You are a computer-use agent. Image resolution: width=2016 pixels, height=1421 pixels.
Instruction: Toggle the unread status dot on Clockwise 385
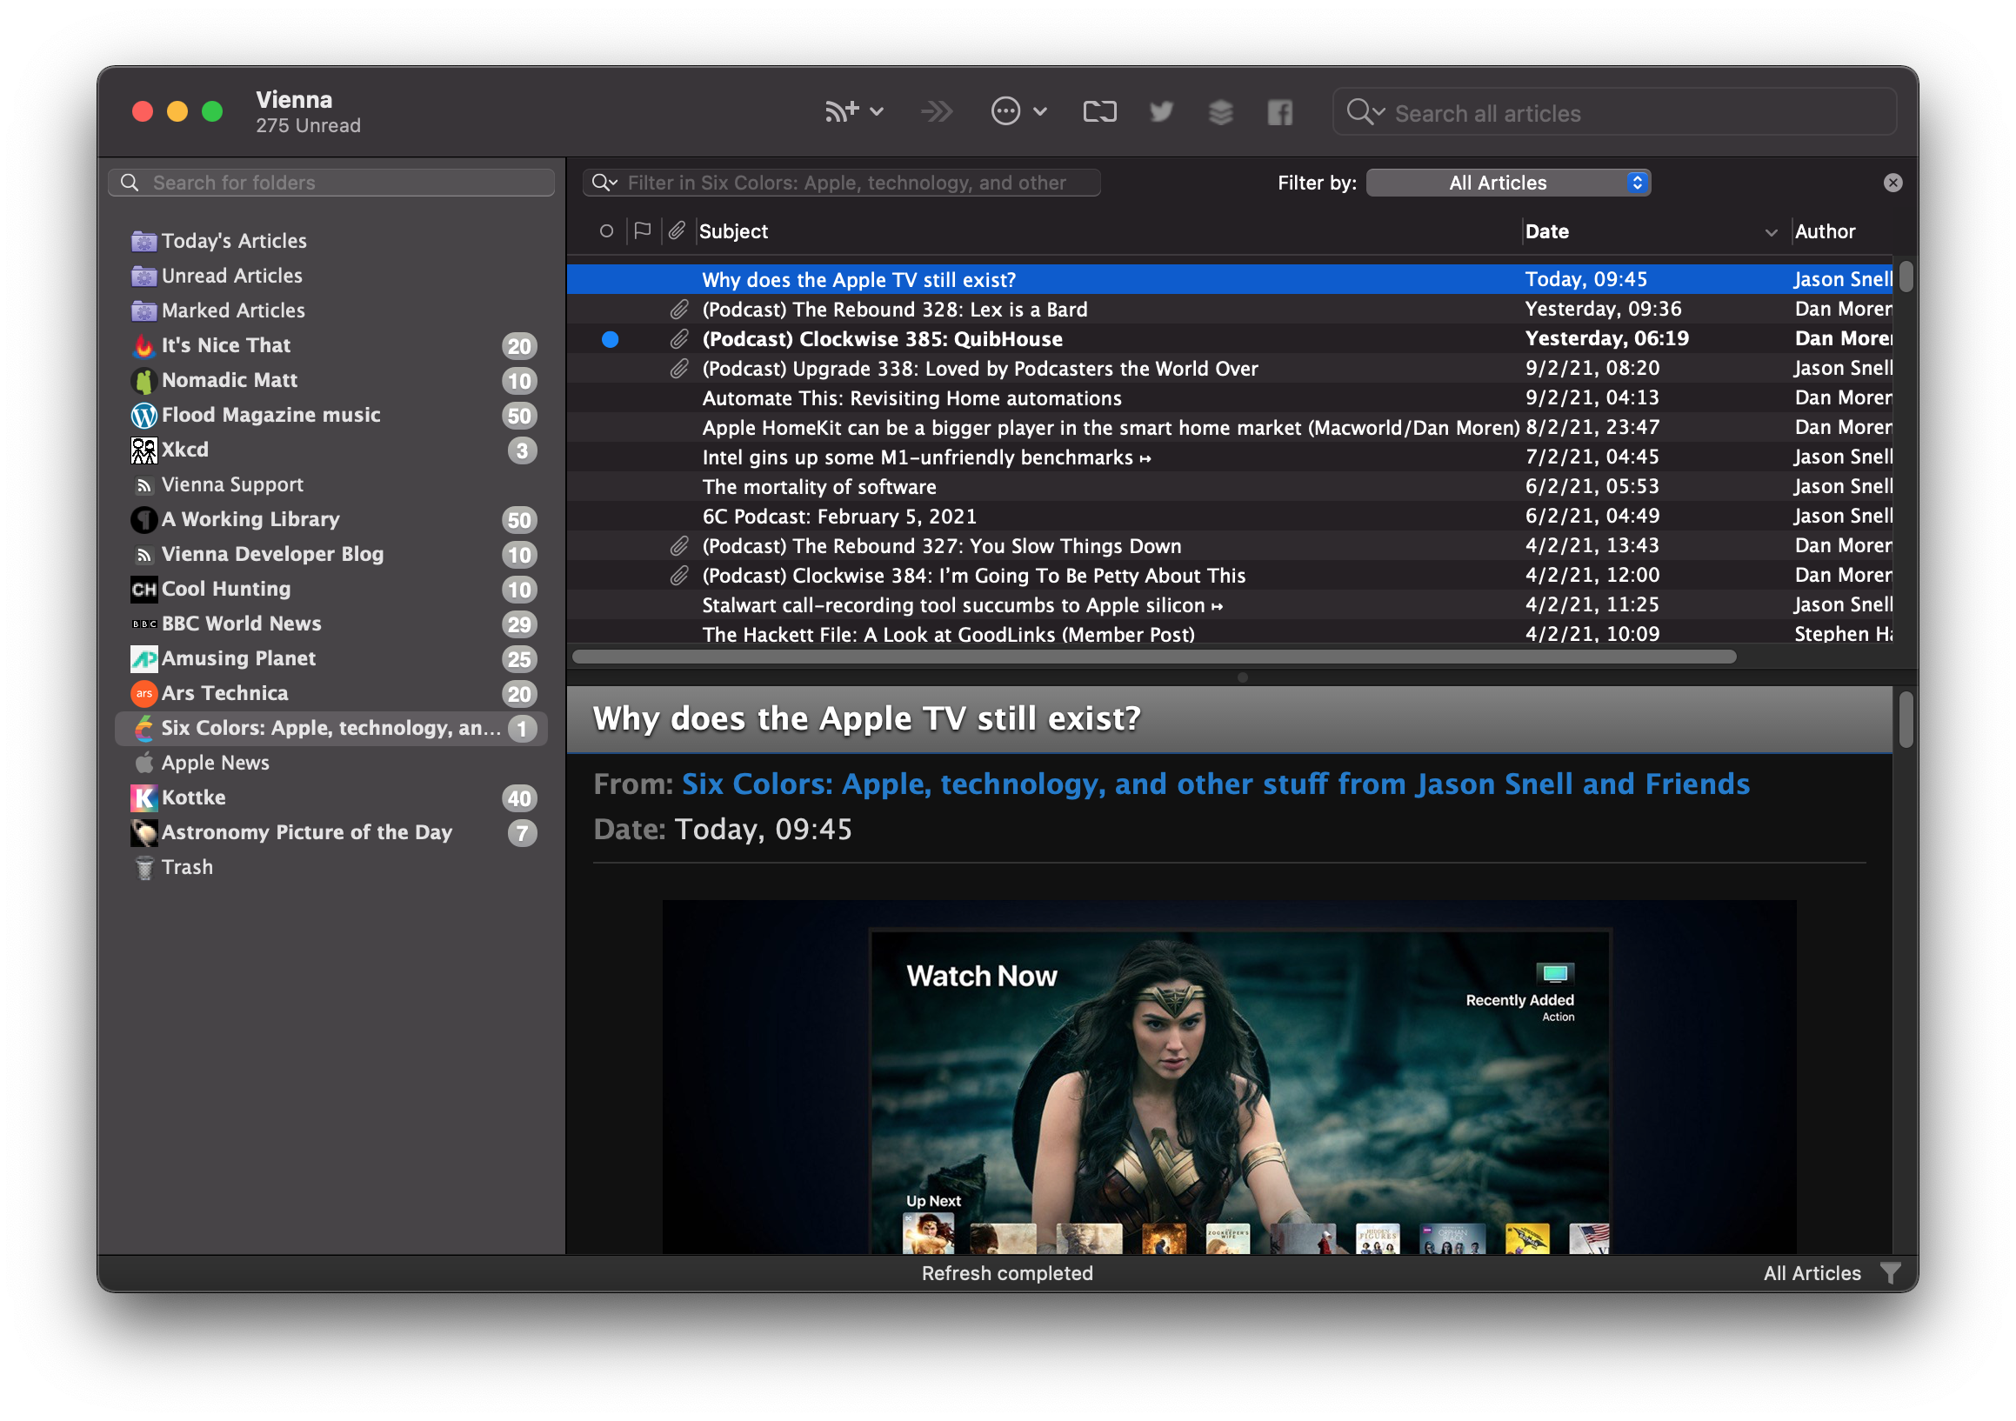point(611,338)
